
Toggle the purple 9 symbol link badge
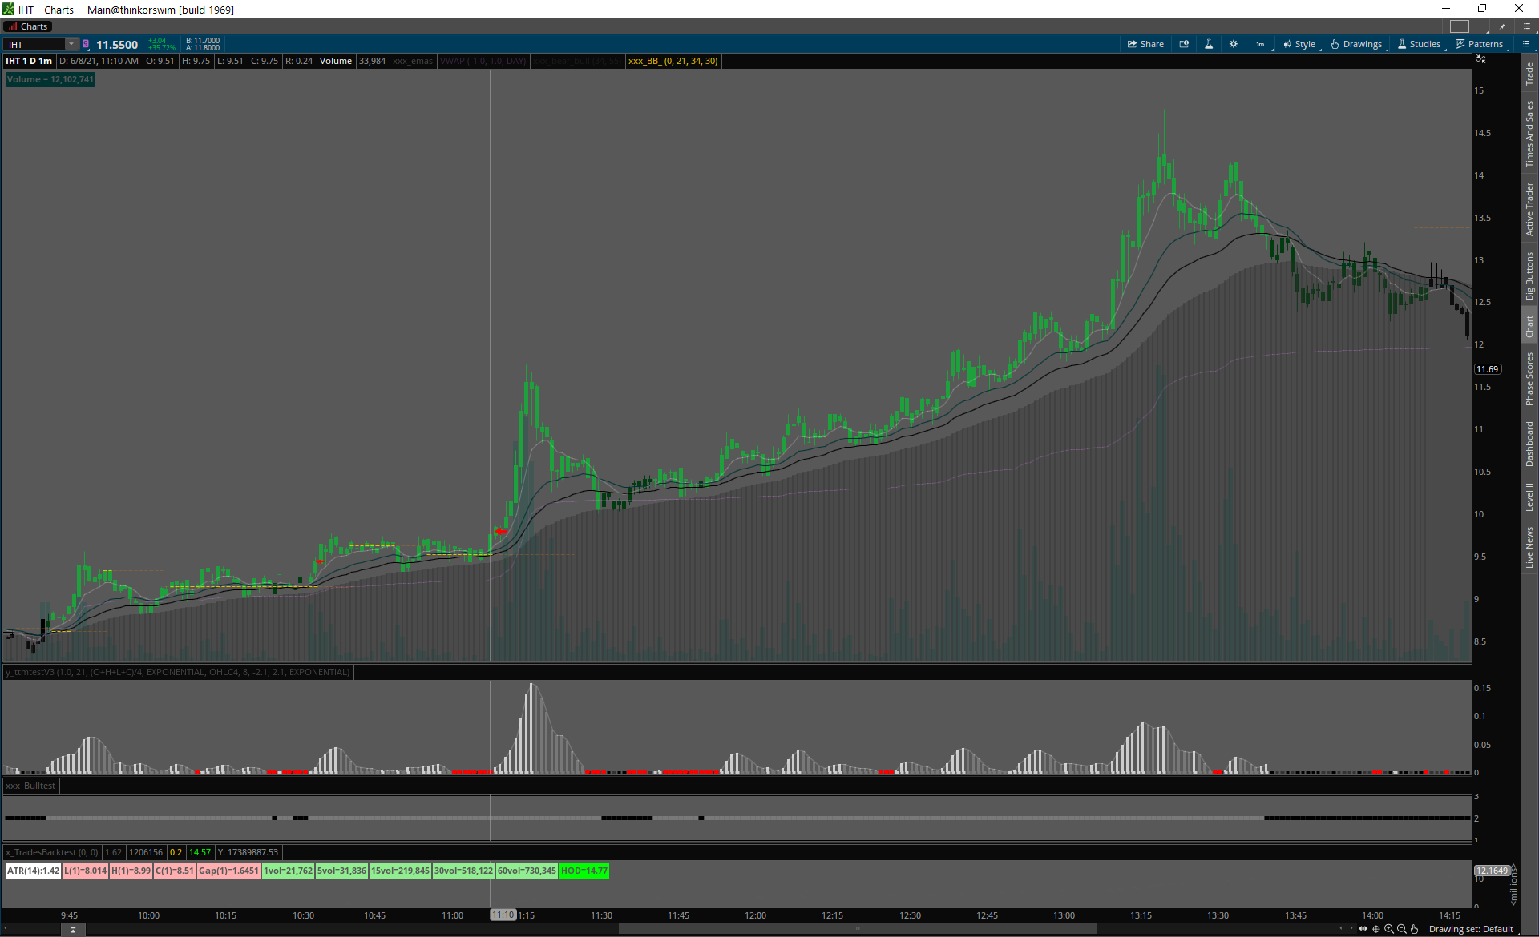click(86, 44)
